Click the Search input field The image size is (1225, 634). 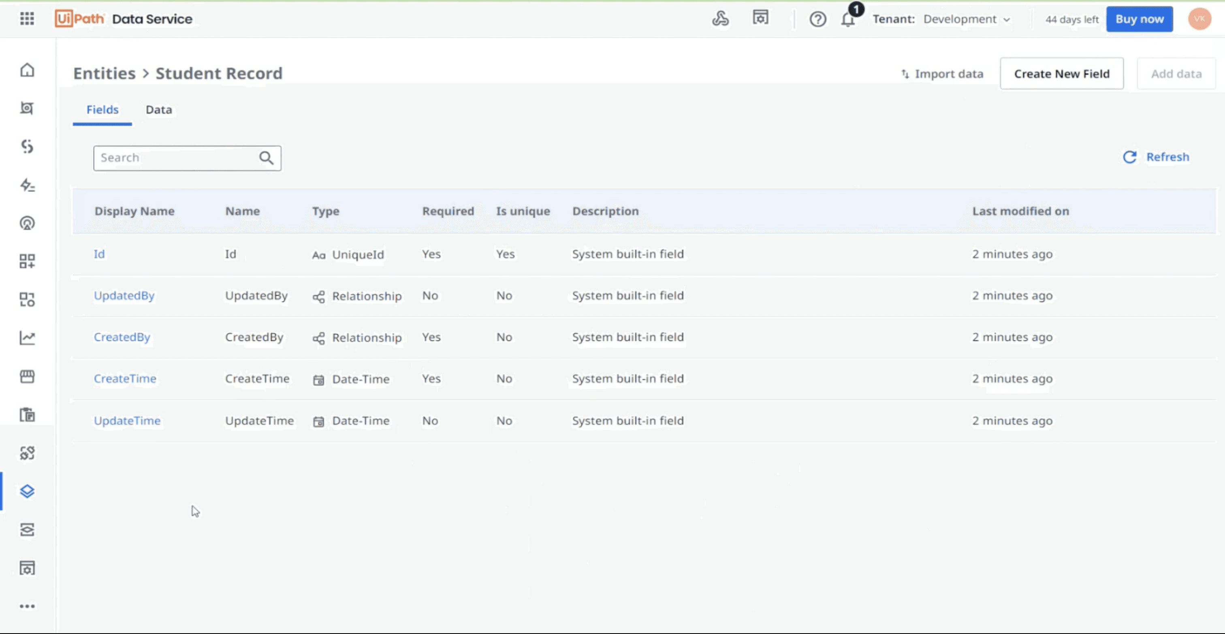coord(176,158)
